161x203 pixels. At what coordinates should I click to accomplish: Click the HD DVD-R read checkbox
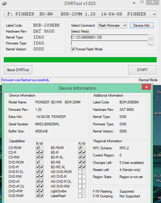[80, 176]
